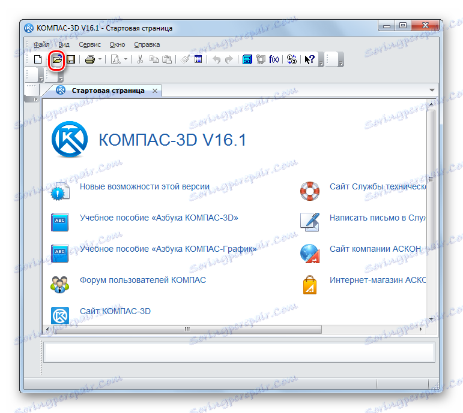The width and height of the screenshot is (463, 413).
Task: Open Сайт компании АСКОН link
Action: click(375, 249)
